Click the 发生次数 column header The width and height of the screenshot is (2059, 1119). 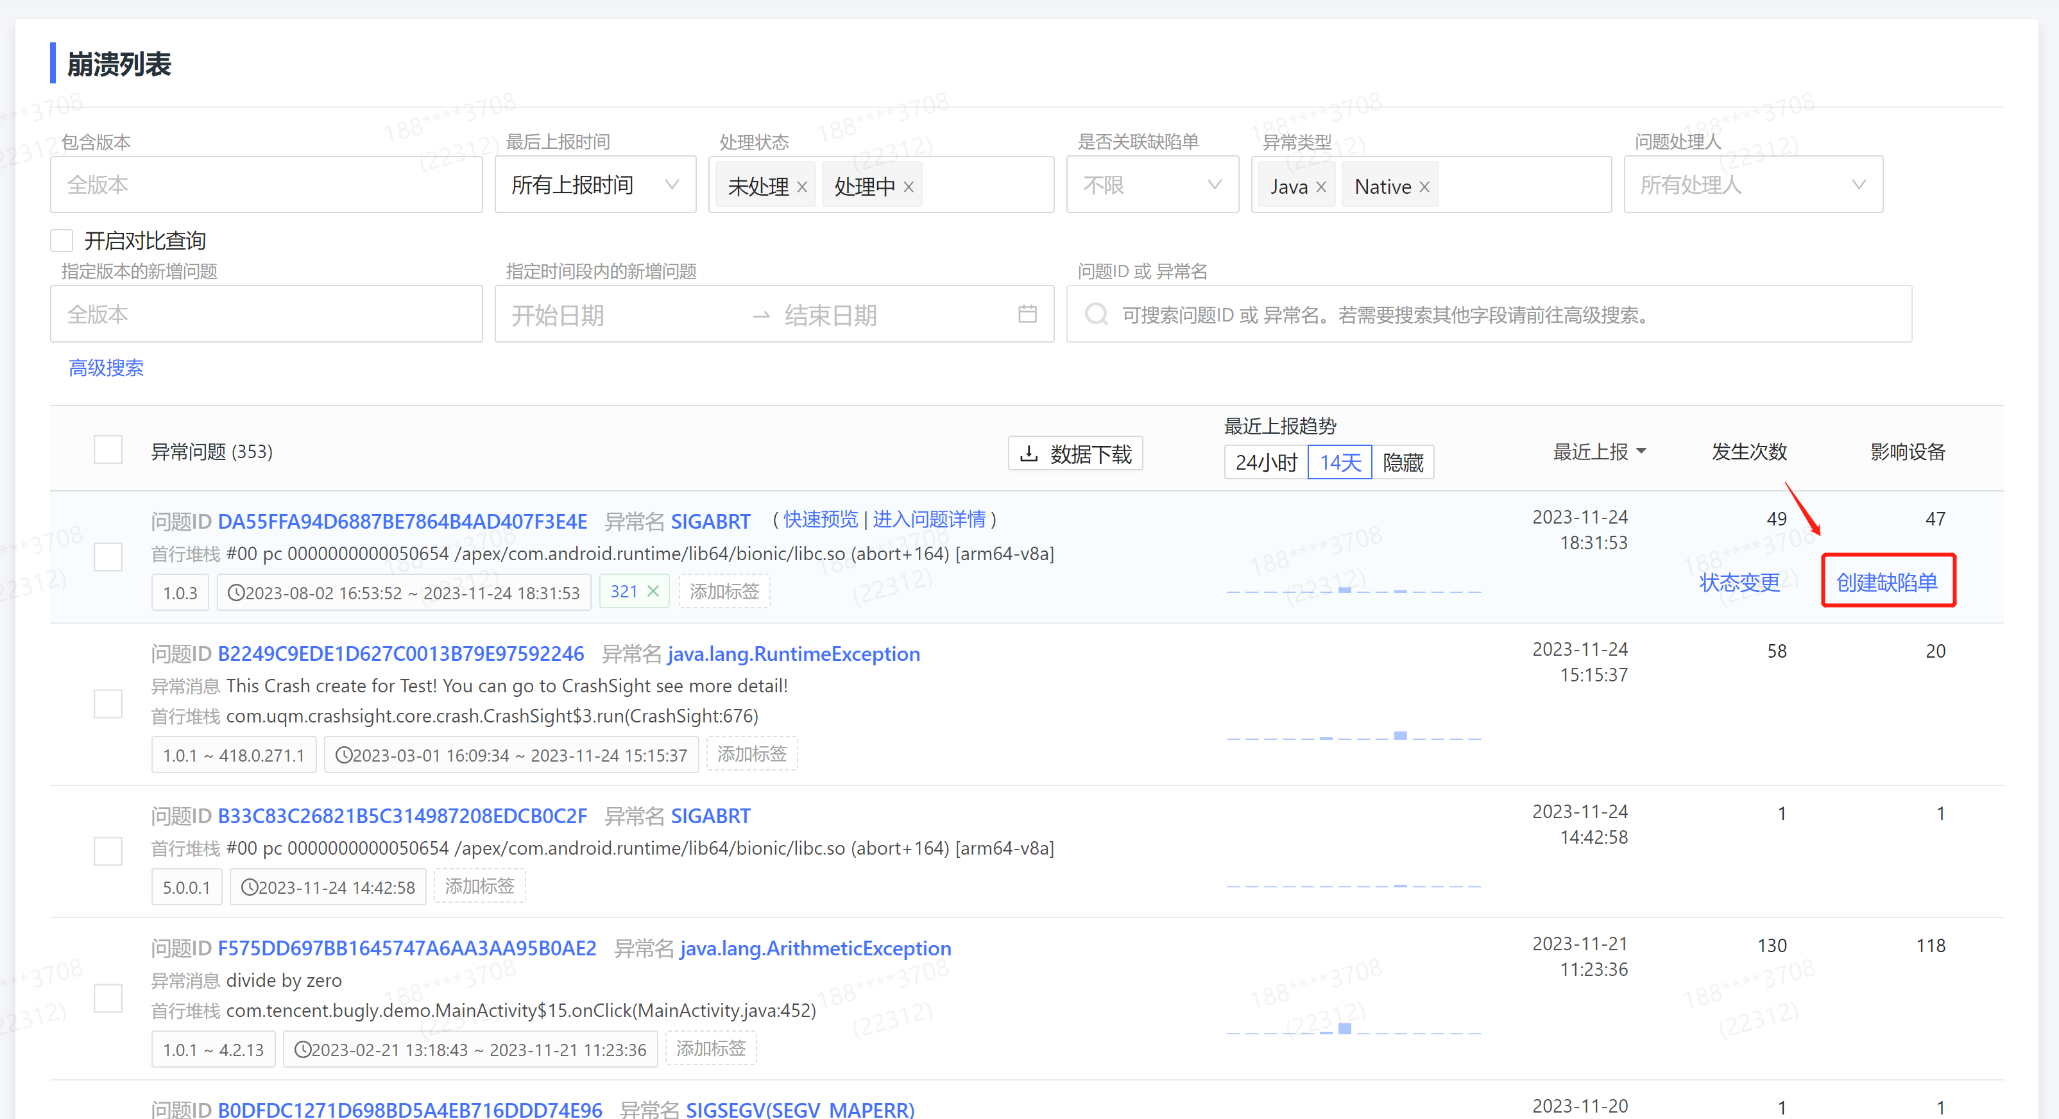coord(1749,452)
